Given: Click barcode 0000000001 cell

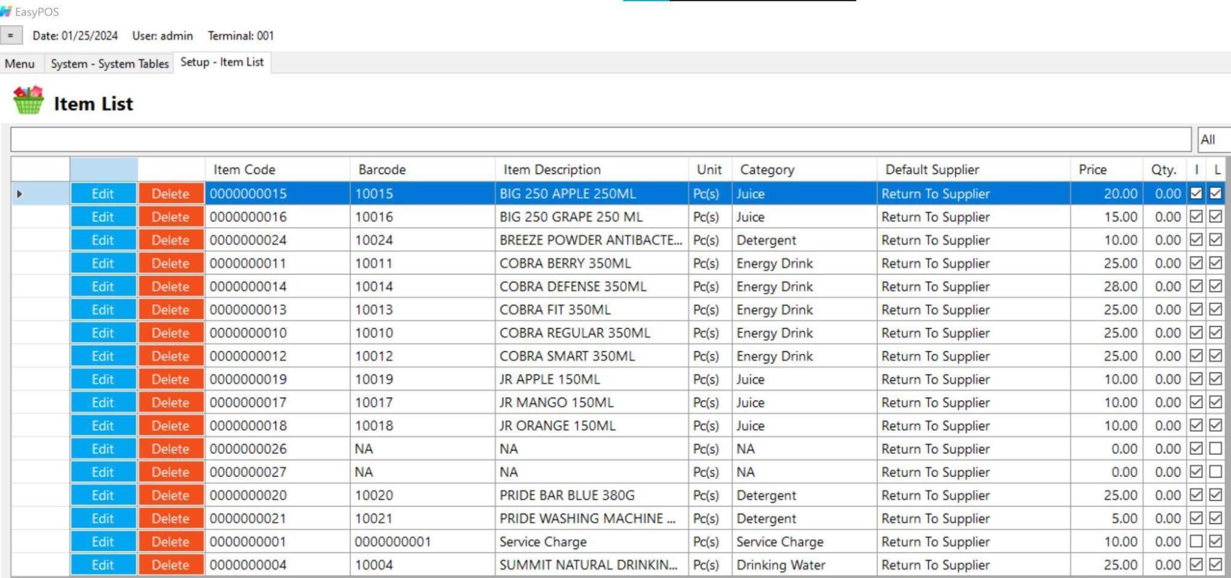Looking at the screenshot, I should click(422, 542).
